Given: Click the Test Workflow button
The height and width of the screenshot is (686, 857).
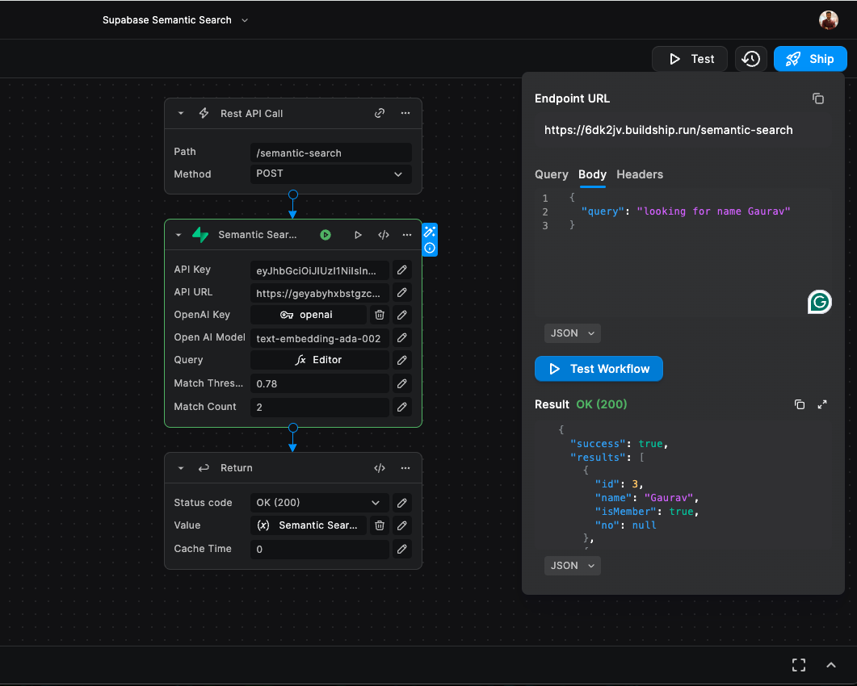Looking at the screenshot, I should tap(599, 369).
